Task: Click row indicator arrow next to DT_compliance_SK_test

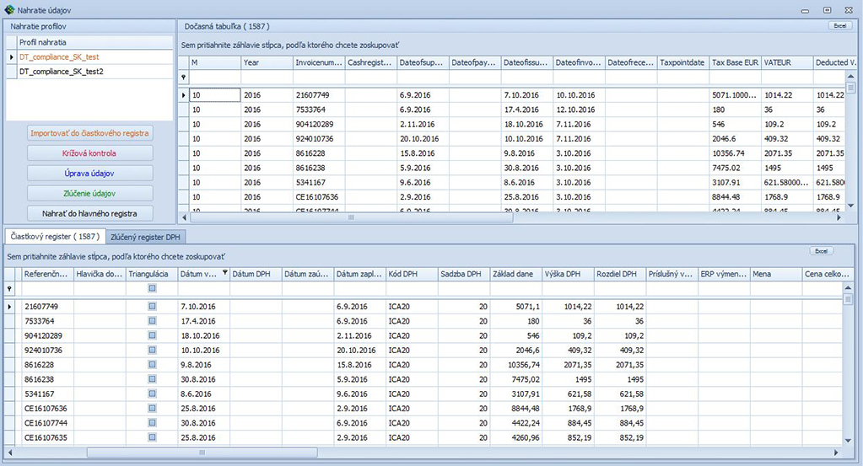Action: tap(11, 56)
